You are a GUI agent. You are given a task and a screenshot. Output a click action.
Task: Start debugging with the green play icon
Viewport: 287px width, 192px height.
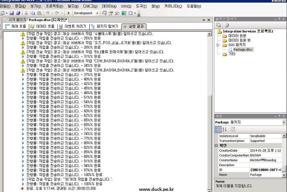pyautogui.click(x=68, y=13)
